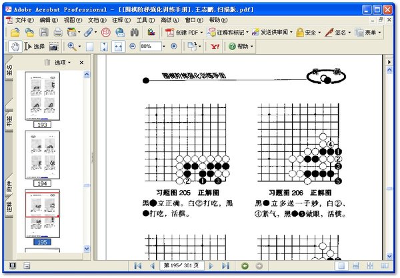The height and width of the screenshot is (278, 400).
Task: Switch to the Attachments (附件) side tab
Action: coord(9,186)
